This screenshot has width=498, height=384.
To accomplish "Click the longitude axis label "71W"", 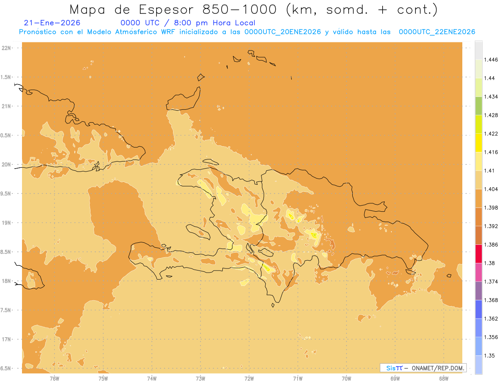I will (298, 379).
